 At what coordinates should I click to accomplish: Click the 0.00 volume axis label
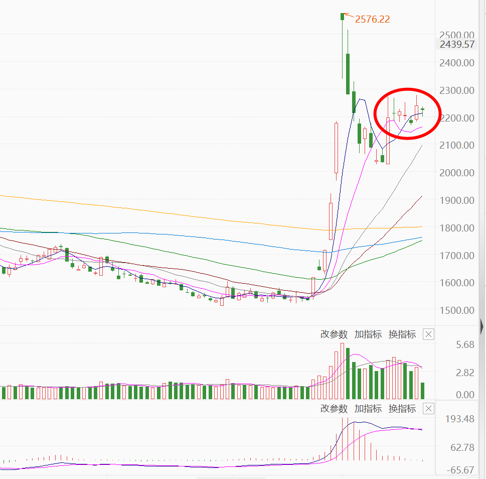coord(465,395)
